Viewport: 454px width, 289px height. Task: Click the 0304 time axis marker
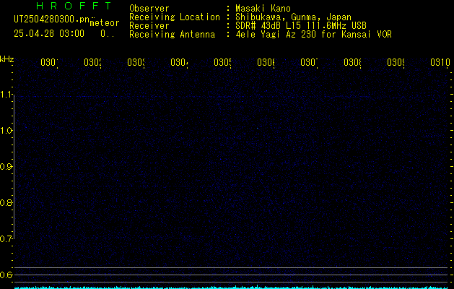pos(179,62)
